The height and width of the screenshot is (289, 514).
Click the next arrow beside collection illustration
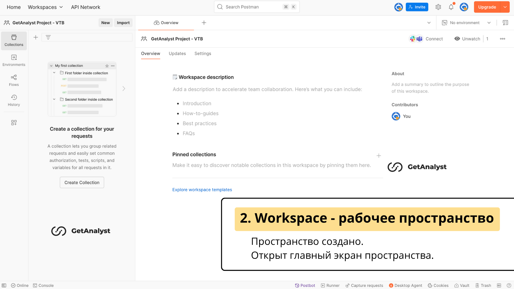pos(124,89)
